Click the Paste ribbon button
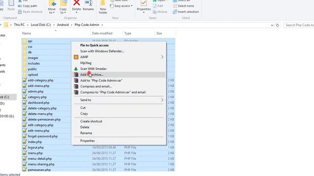The image size is (314, 176). click(x=11, y=5)
